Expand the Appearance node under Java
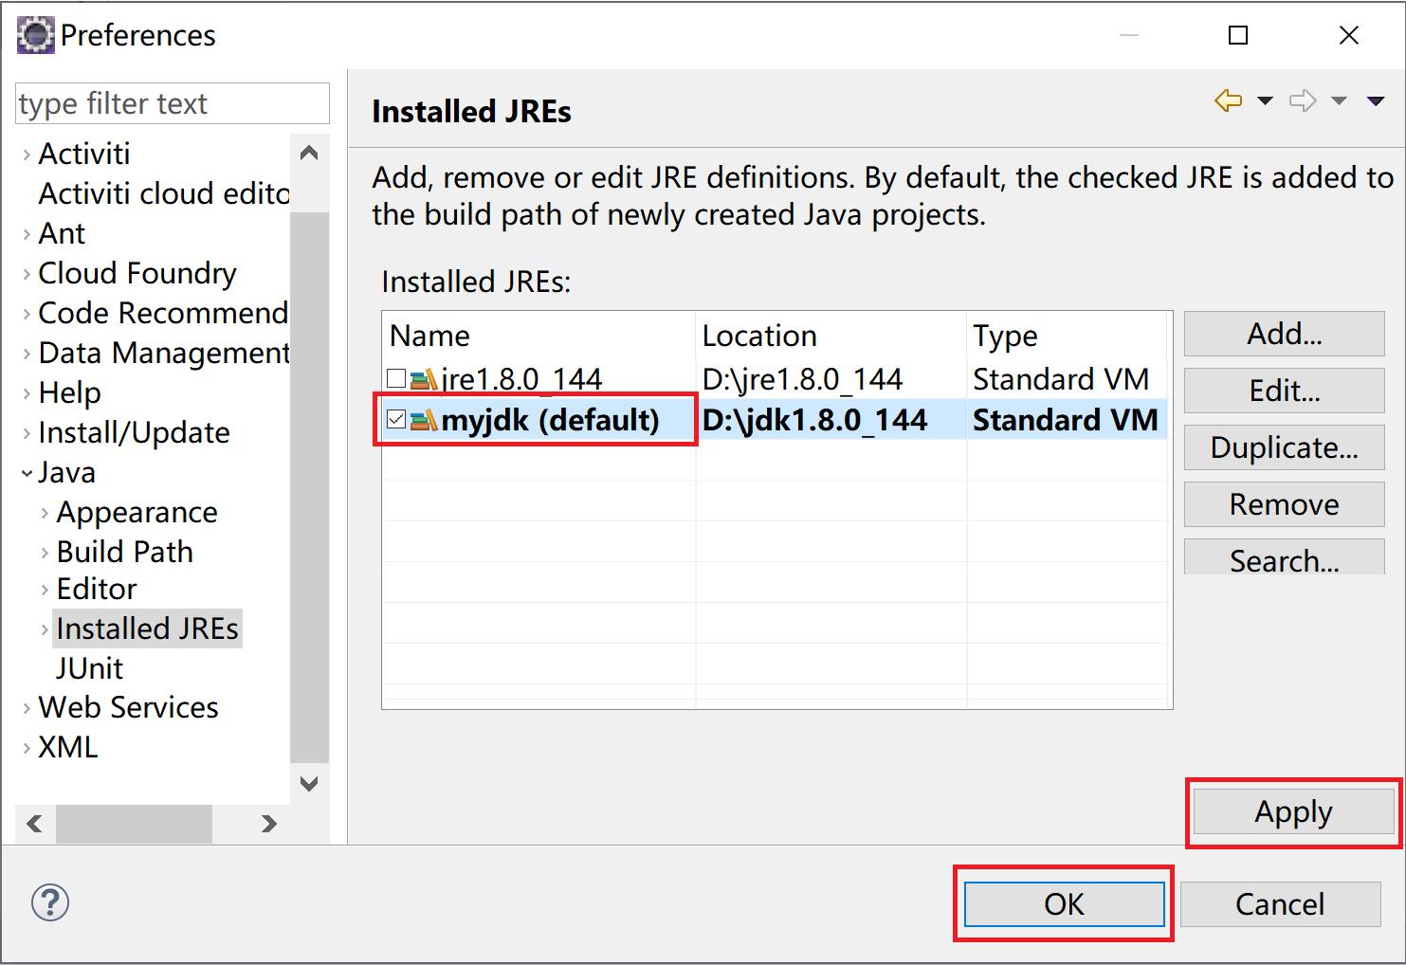This screenshot has width=1406, height=965. tap(45, 513)
